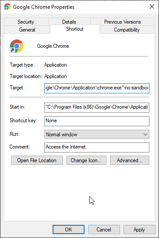Click the Open File Location button
This screenshot has height=238, width=159.
pyautogui.click(x=37, y=160)
